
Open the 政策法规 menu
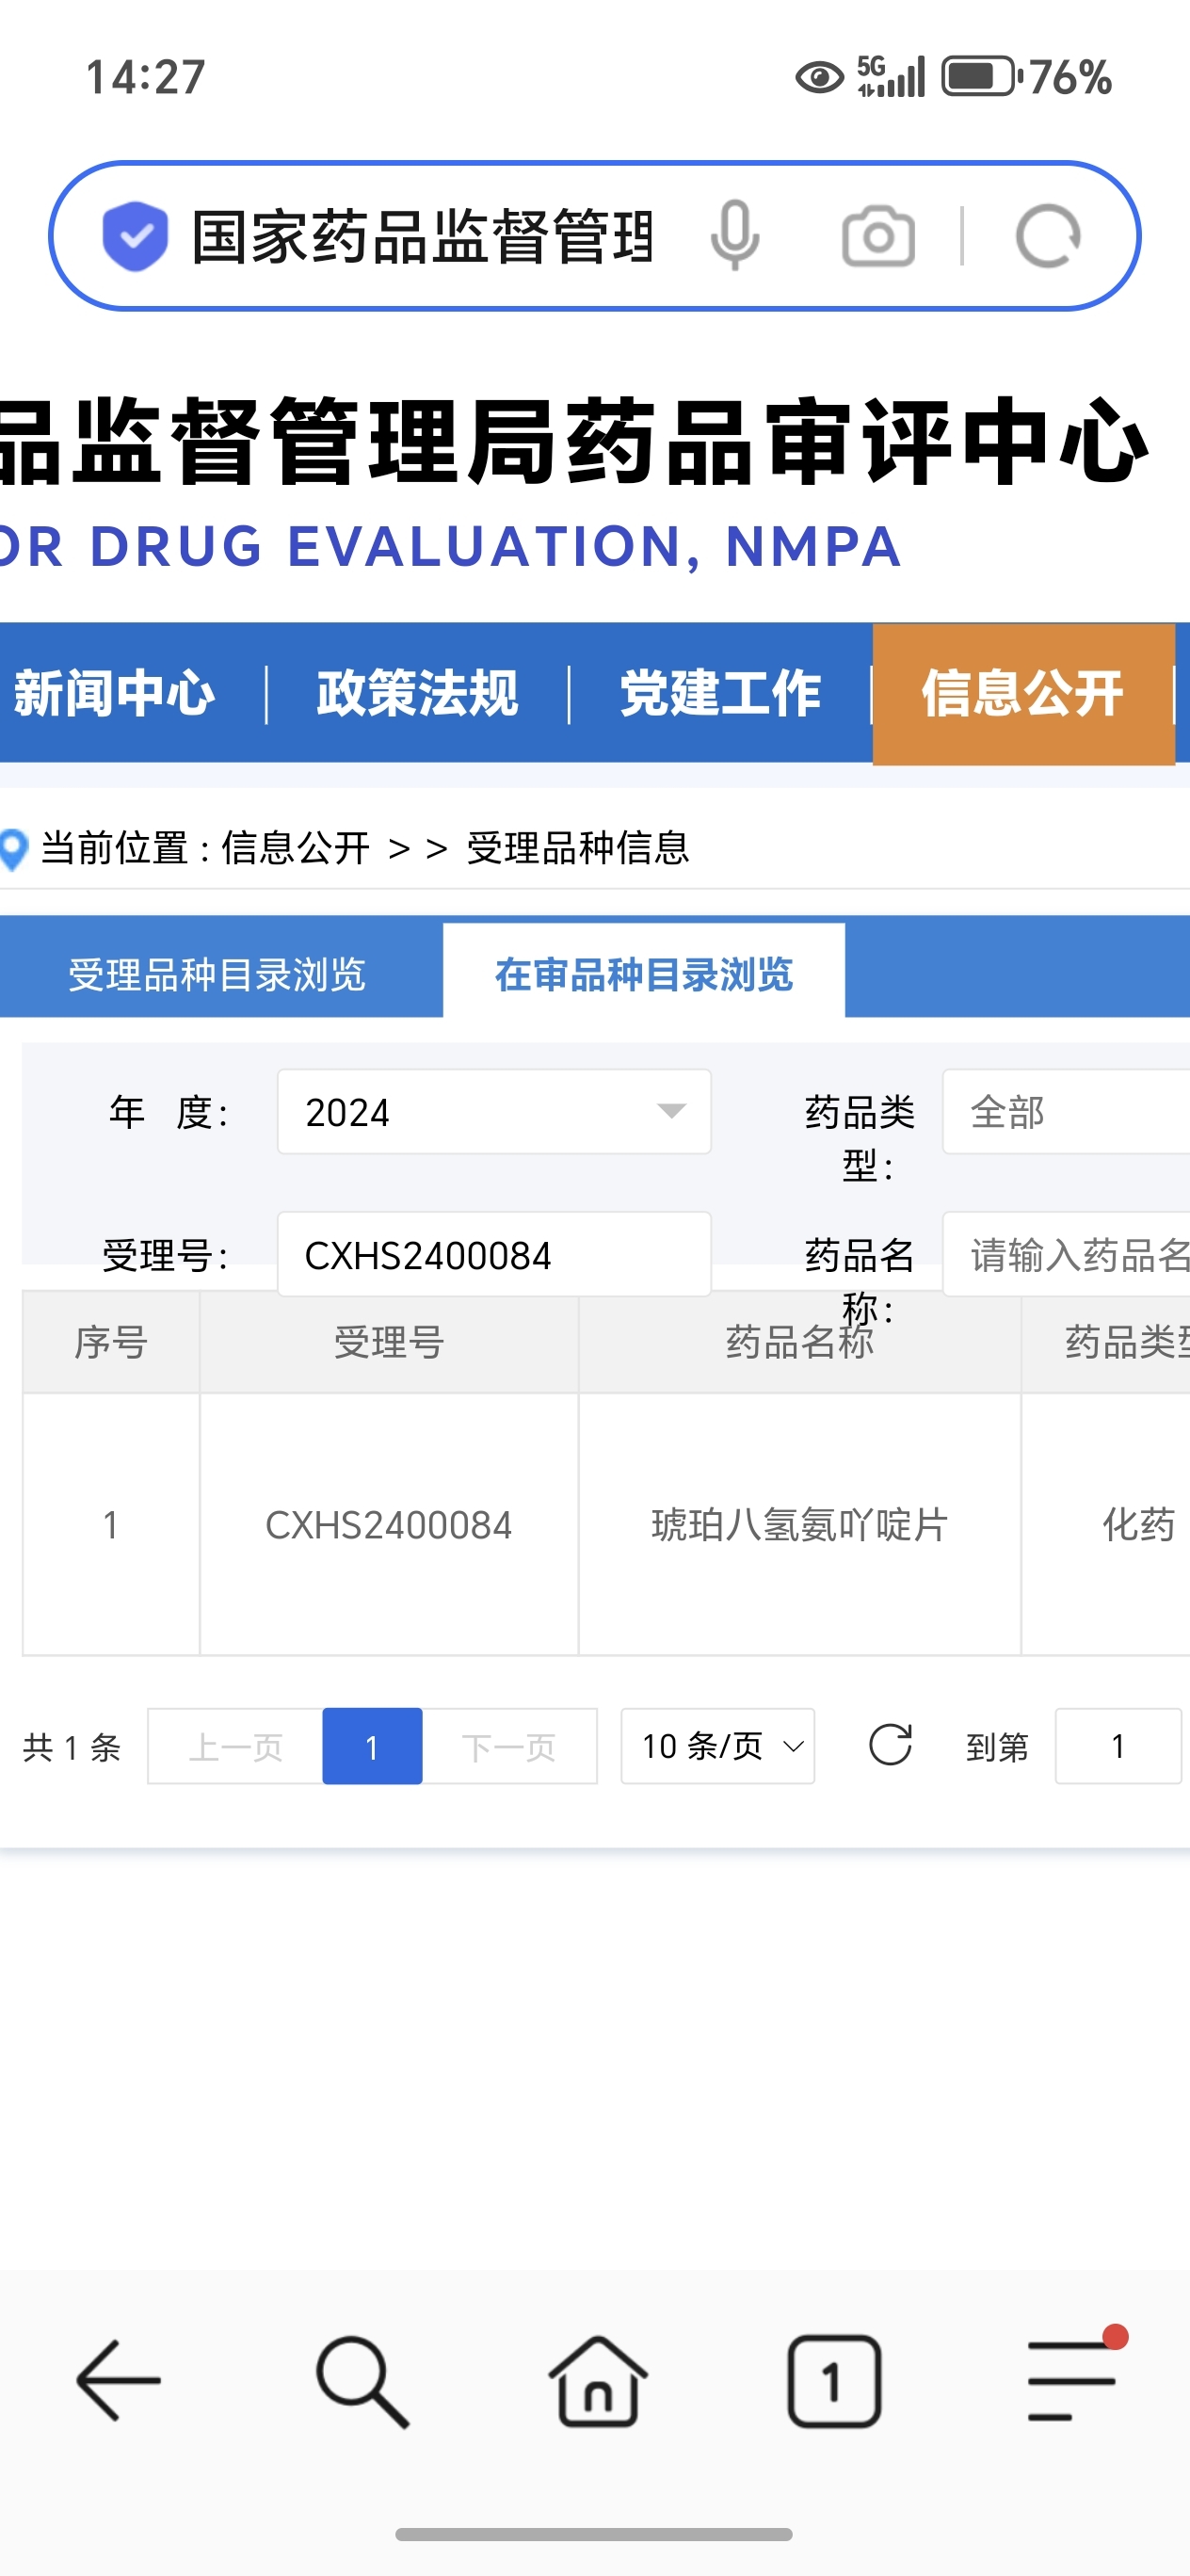pos(417,693)
